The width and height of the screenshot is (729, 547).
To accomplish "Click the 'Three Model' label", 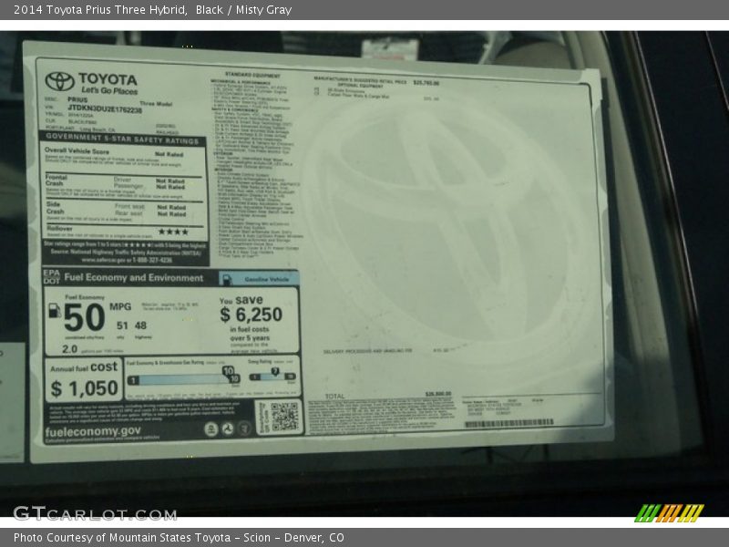I will point(156,104).
